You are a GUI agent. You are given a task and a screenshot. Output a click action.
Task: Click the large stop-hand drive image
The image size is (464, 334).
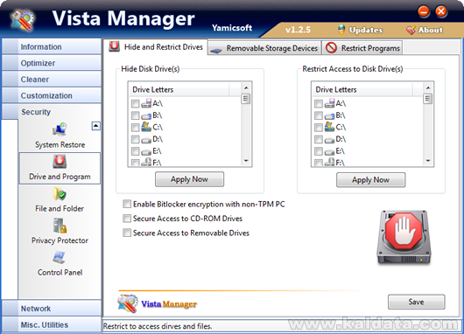(x=404, y=237)
